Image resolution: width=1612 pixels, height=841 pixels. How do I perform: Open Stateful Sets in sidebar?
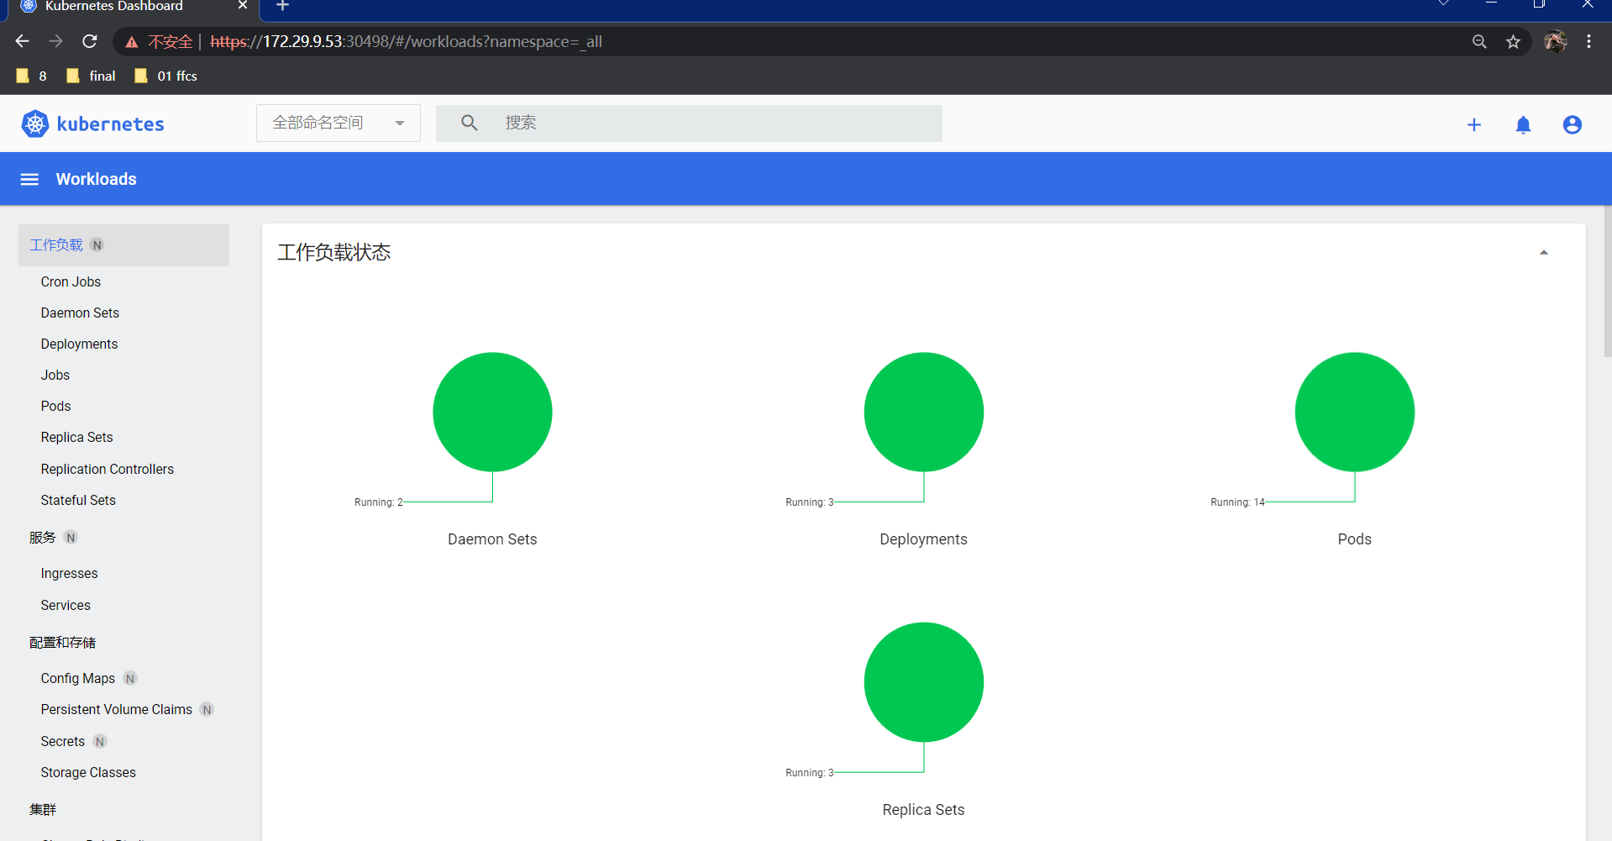[78, 501]
